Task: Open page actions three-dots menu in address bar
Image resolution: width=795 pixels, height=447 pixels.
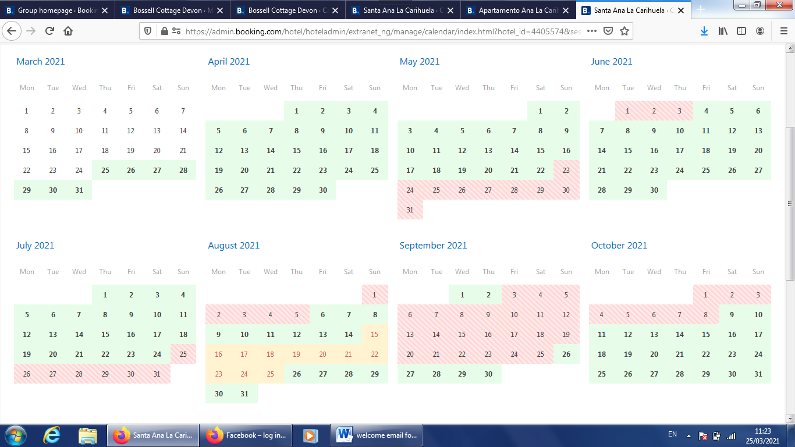Action: tap(592, 31)
